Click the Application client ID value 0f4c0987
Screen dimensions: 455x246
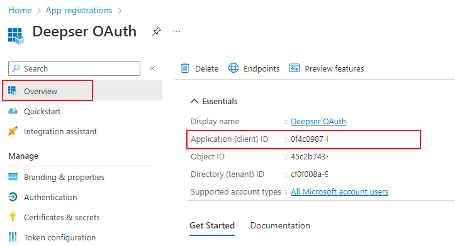[x=310, y=139]
